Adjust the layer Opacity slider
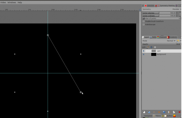The image size is (182, 118). coord(161,44)
